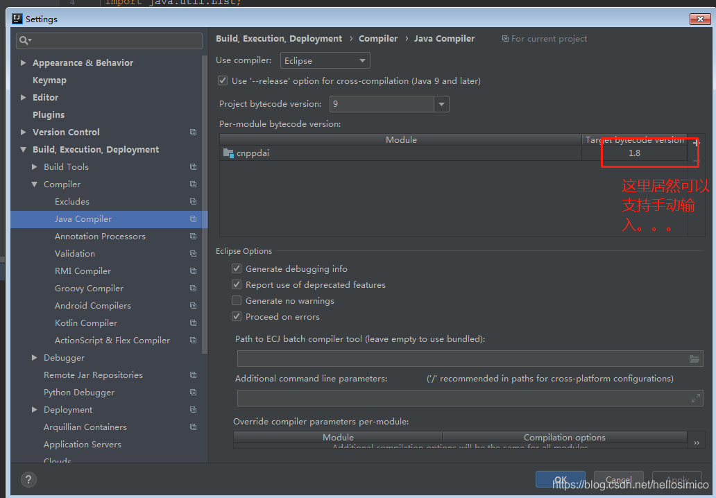The width and height of the screenshot is (716, 498).
Task: Click the OK button
Action: [x=561, y=479]
